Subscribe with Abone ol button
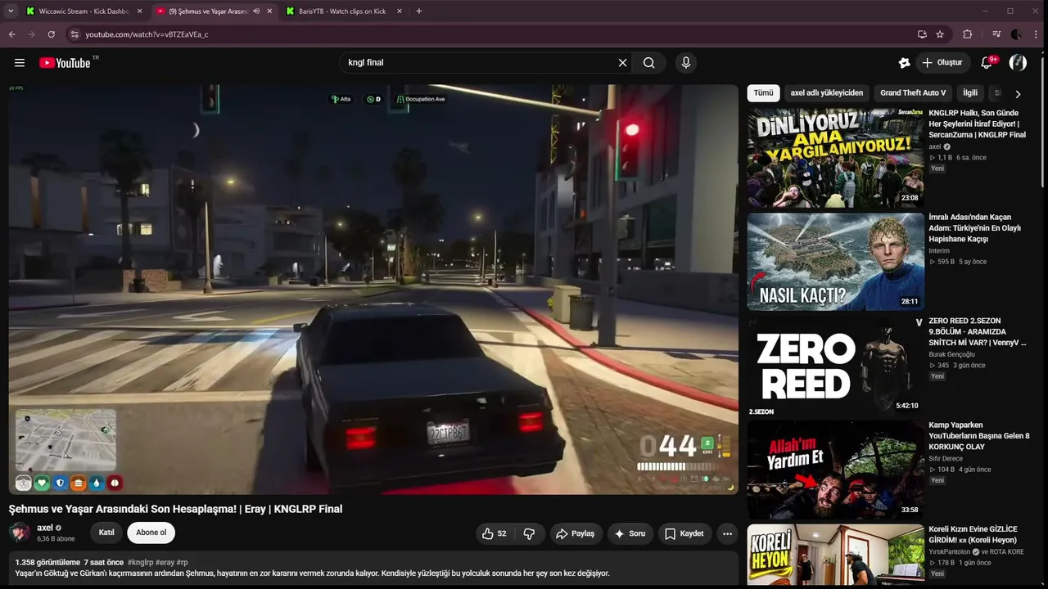Viewport: 1048px width, 589px height. [151, 533]
